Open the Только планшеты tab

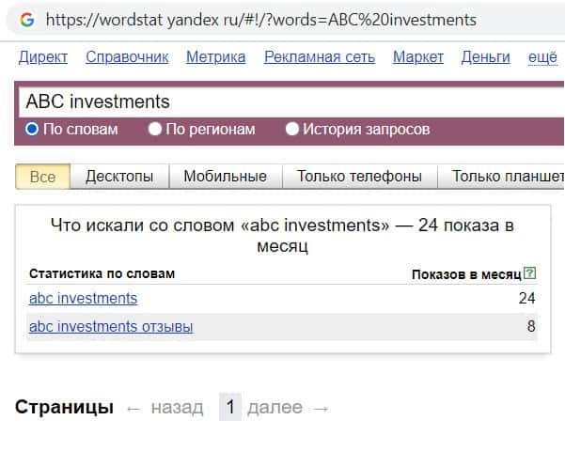click(x=507, y=176)
